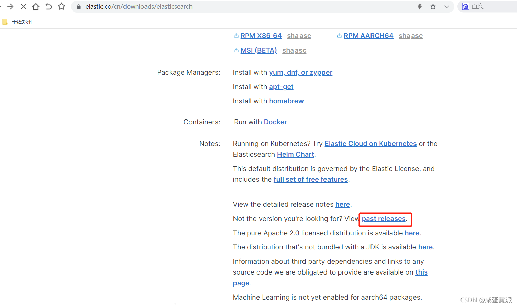Open yum, dnf, or zypper instructions
Viewport: 517px width, 306px height.
pyautogui.click(x=300, y=72)
